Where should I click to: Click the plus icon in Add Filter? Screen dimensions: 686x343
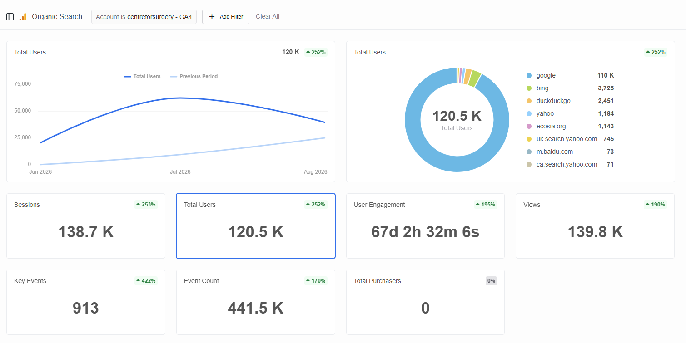pos(212,17)
